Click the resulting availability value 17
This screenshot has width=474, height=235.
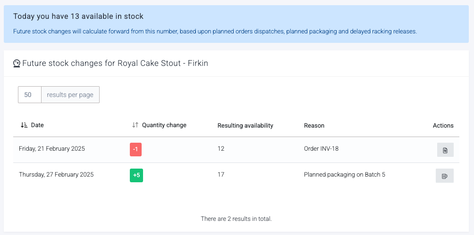221,175
